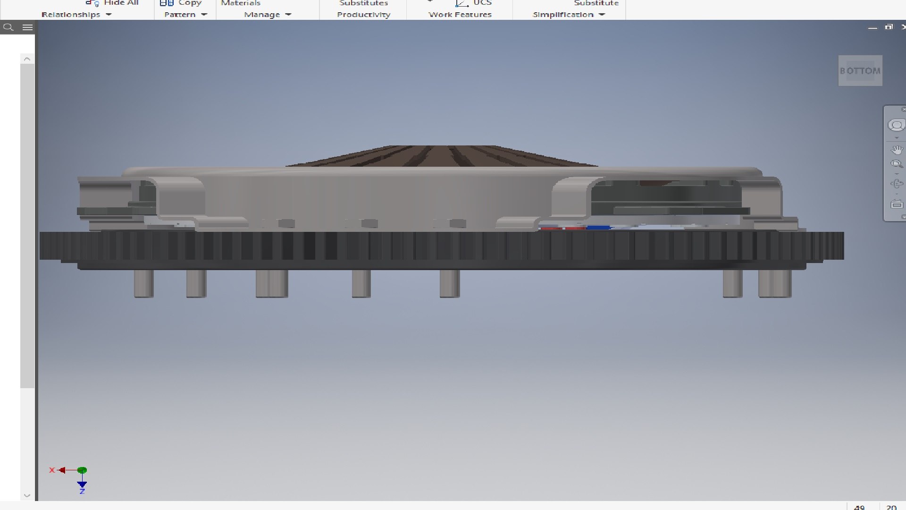Expand the Manage panel dropdown
The width and height of the screenshot is (906, 510).
(x=288, y=15)
